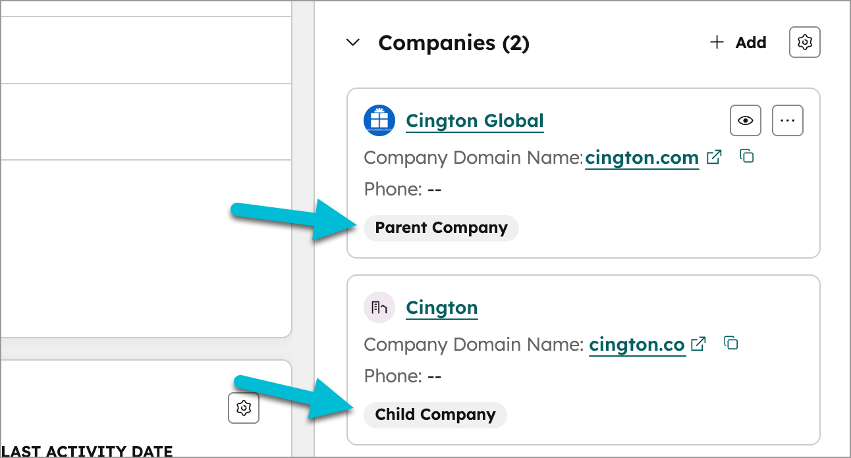851x458 pixels.
Task: Copy the cington.co domain with the copy icon
Action: click(x=731, y=343)
